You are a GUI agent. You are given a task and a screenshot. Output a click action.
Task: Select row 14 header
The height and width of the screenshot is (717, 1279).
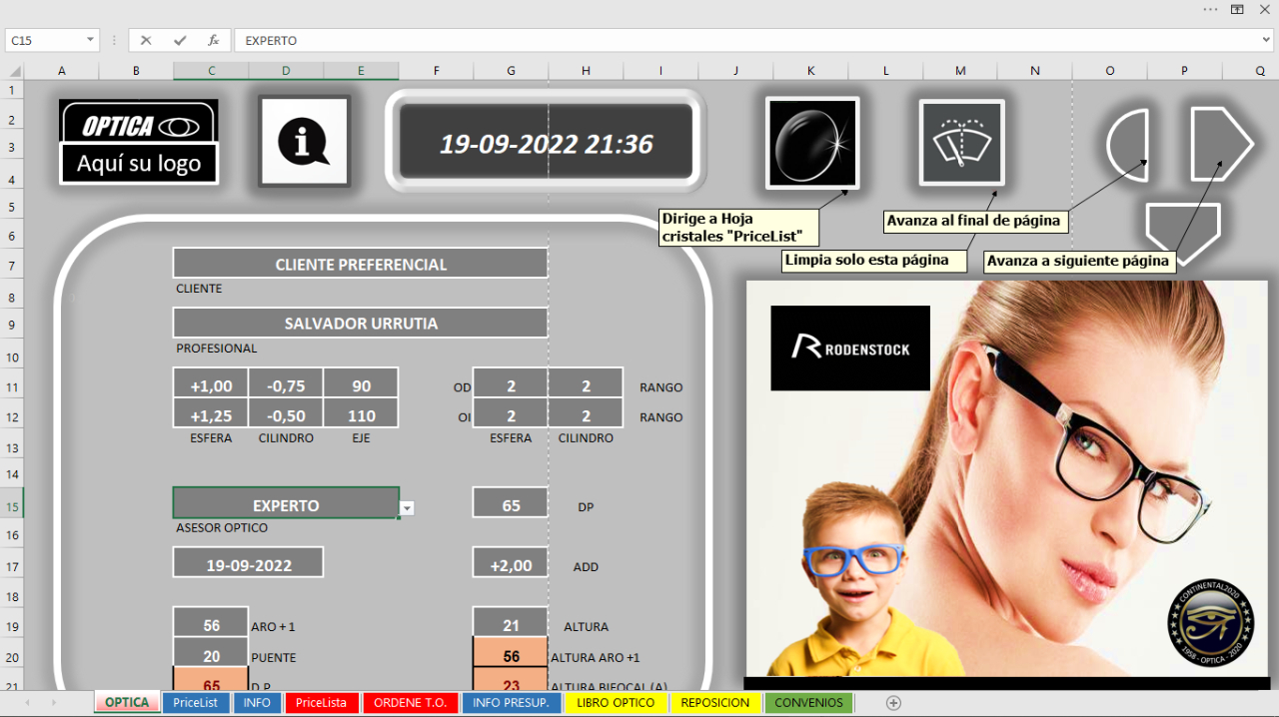point(12,474)
